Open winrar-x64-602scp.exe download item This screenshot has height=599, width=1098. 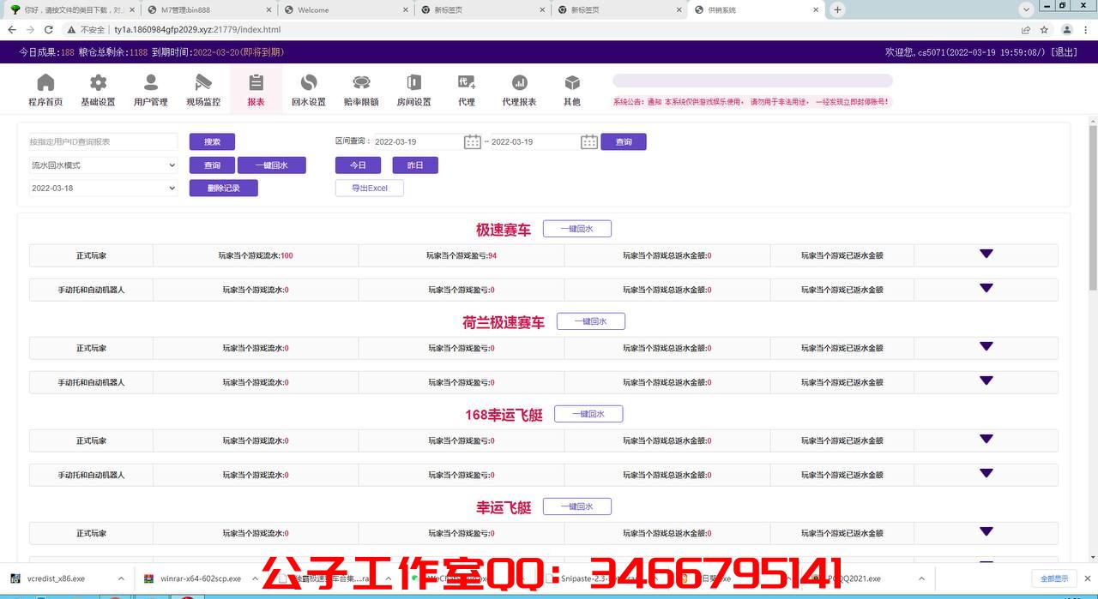(200, 578)
